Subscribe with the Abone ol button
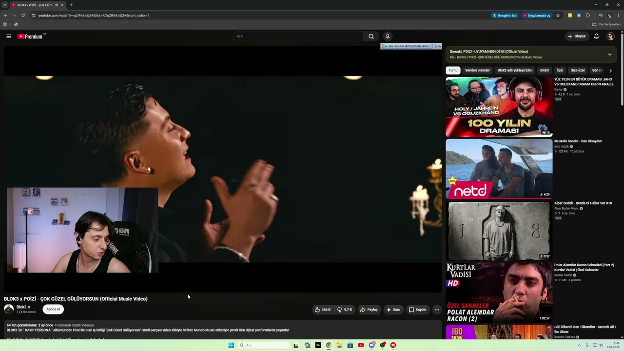 tap(53, 309)
